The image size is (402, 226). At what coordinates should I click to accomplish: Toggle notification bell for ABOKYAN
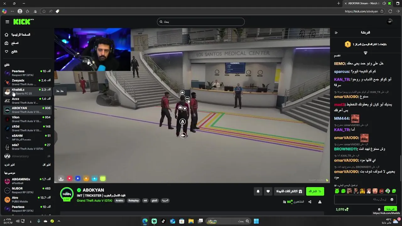(258, 191)
